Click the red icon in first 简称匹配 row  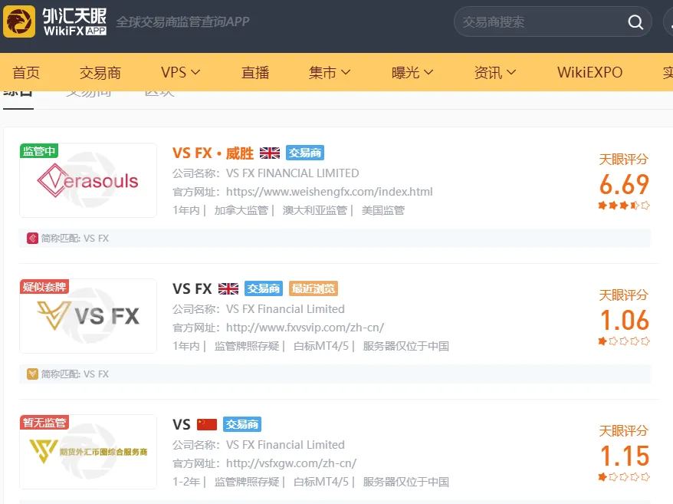click(32, 239)
